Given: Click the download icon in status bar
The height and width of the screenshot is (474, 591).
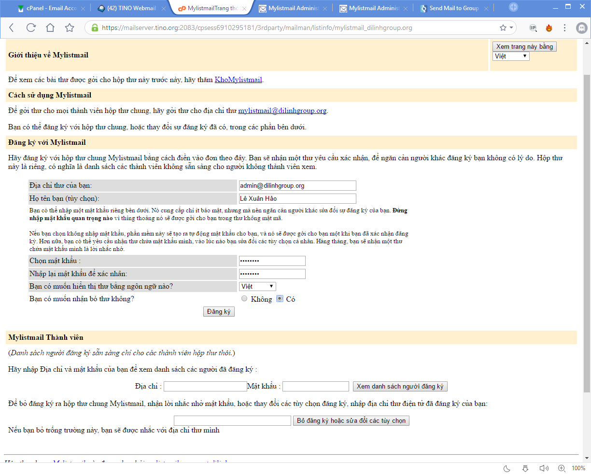Looking at the screenshot, I should coord(525,468).
